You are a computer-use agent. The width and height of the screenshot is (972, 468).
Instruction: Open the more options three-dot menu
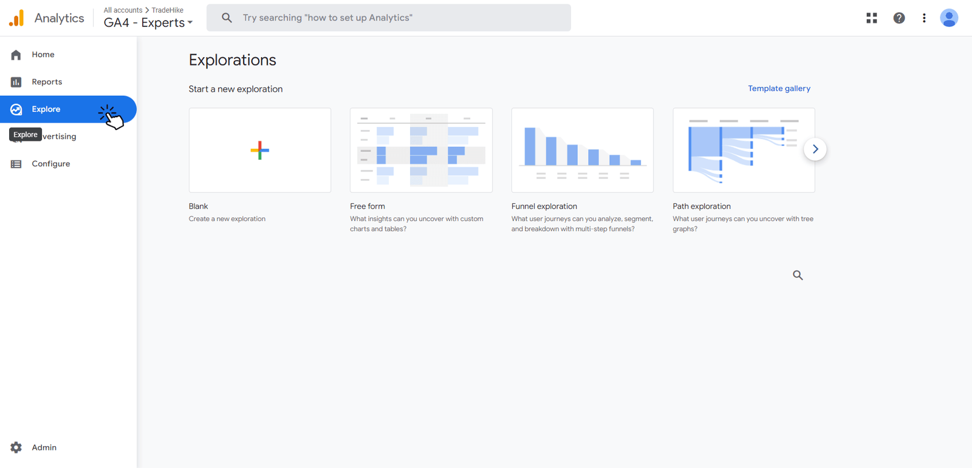(x=924, y=18)
